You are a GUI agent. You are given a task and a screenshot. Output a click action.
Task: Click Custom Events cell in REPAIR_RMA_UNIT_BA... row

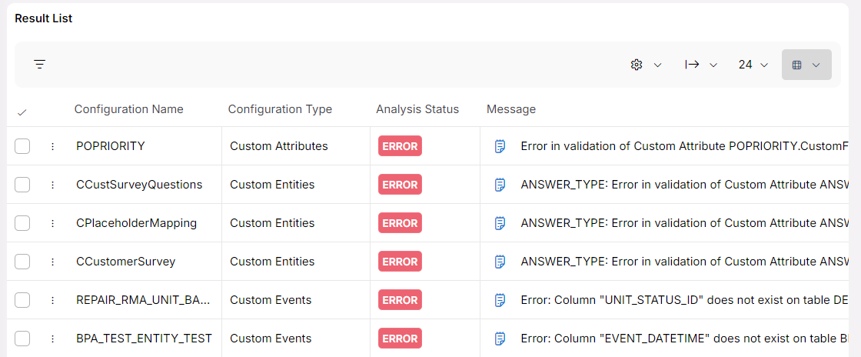(x=271, y=300)
